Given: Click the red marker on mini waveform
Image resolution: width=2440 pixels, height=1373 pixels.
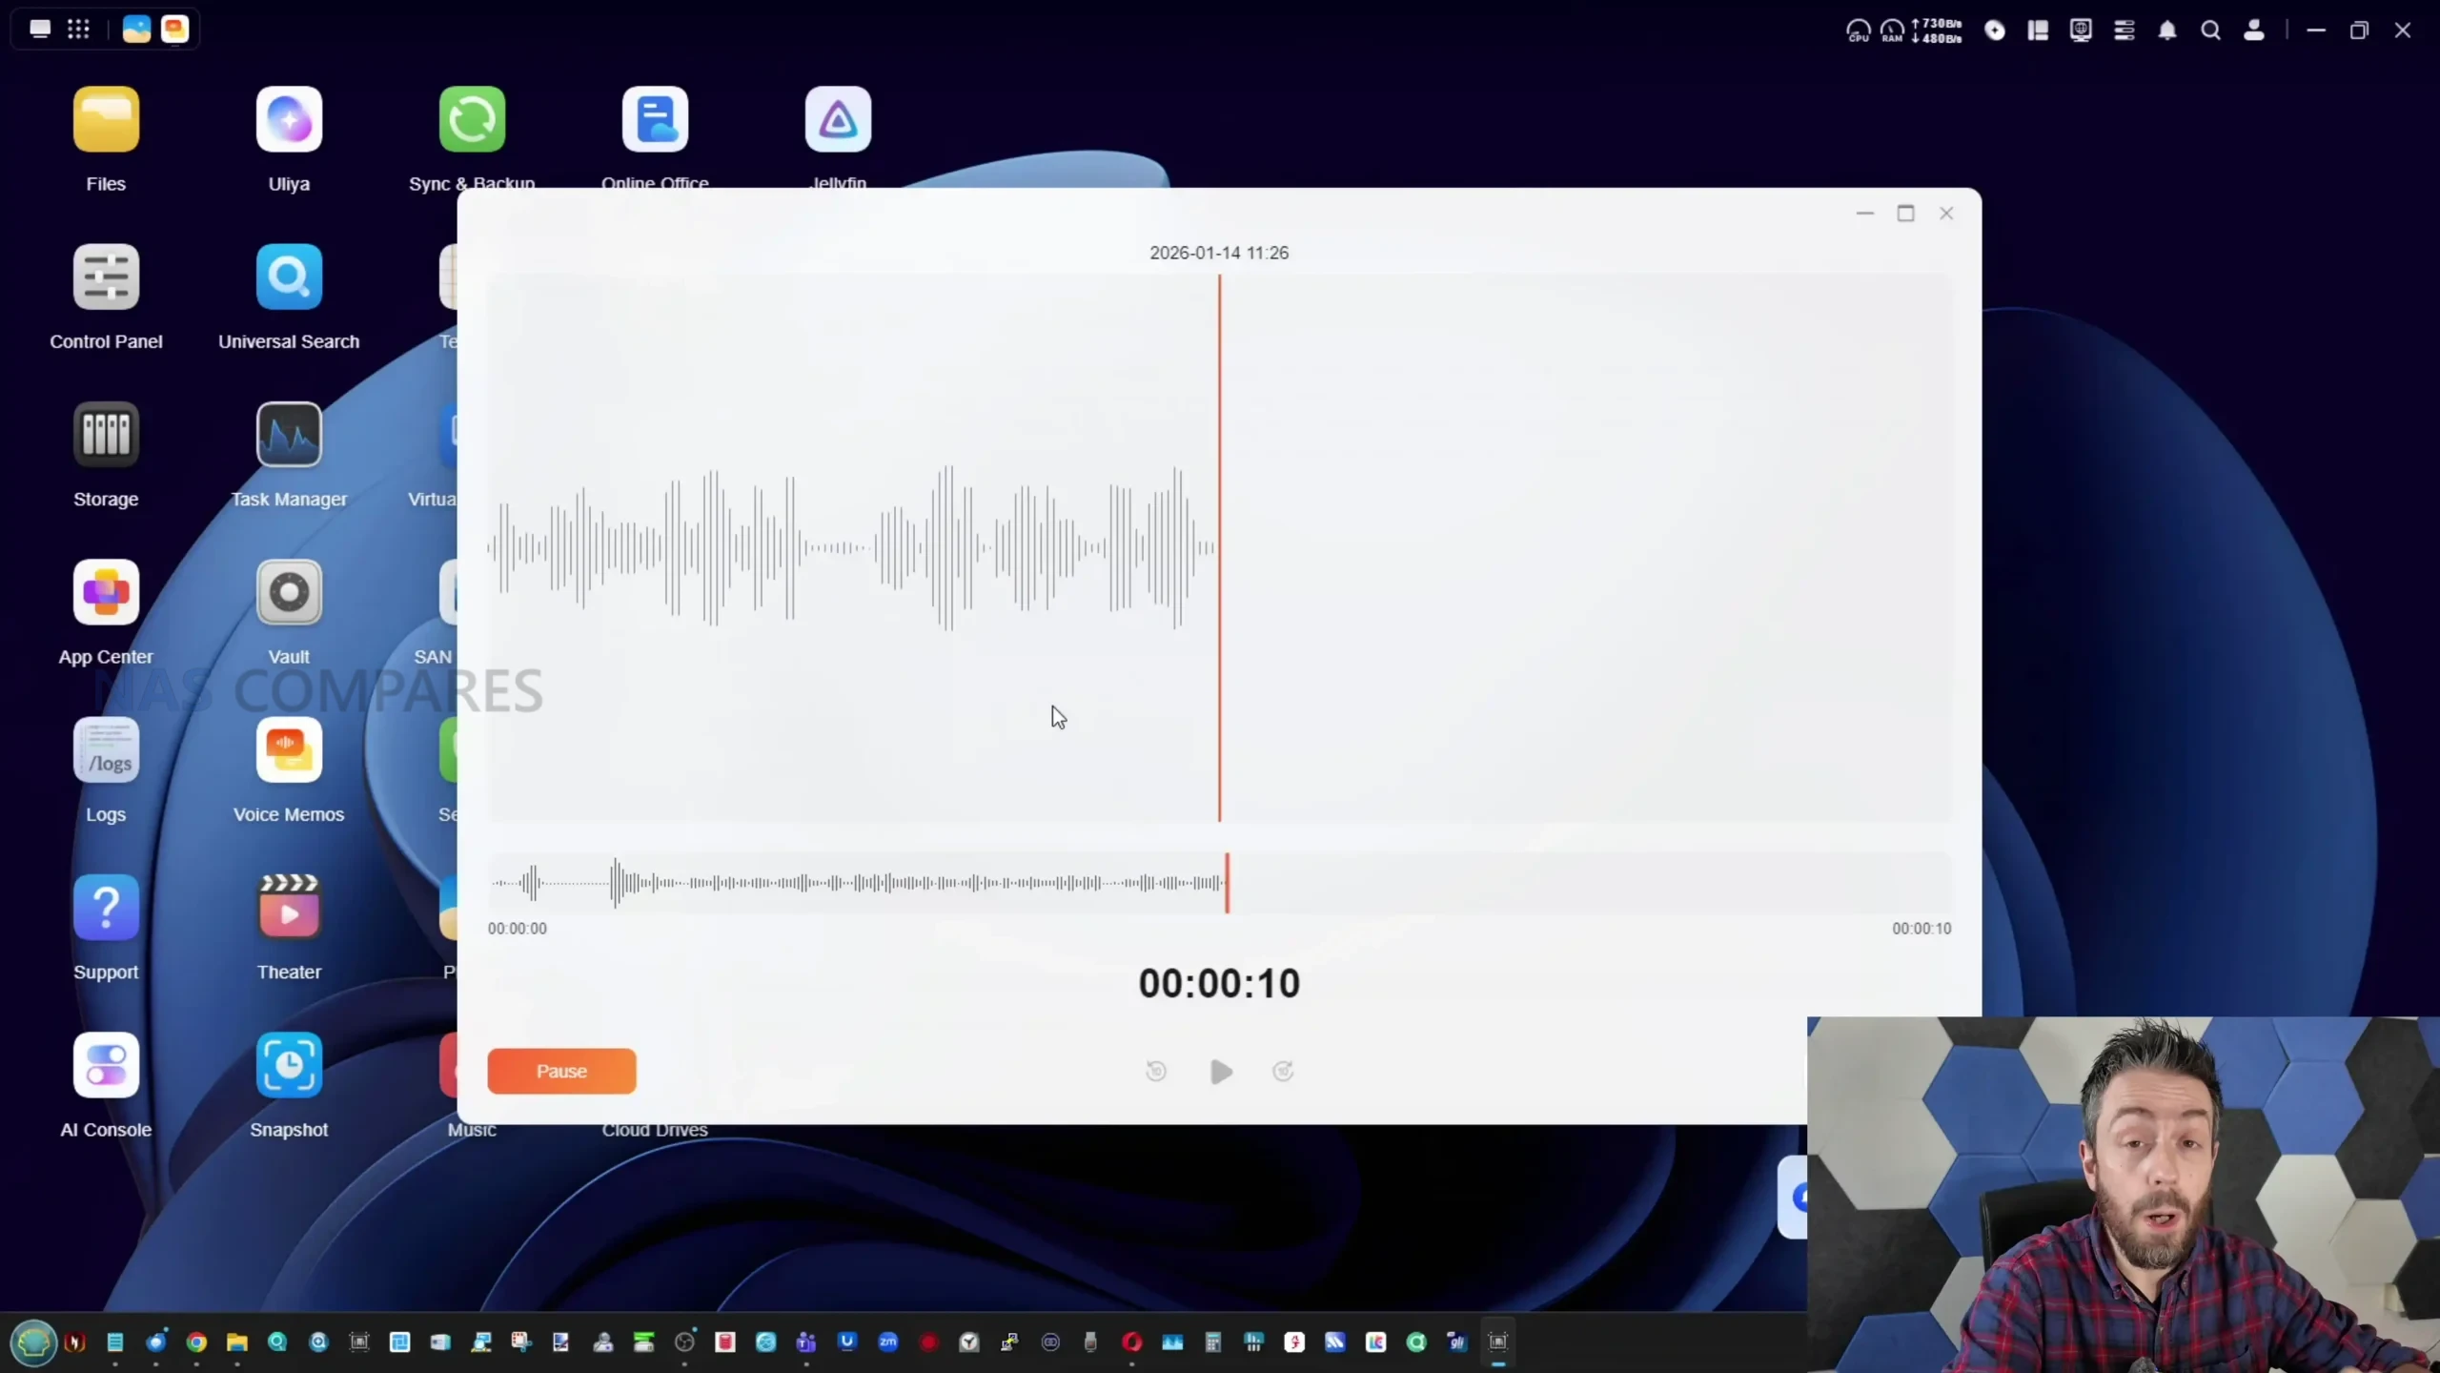Looking at the screenshot, I should click(x=1227, y=883).
